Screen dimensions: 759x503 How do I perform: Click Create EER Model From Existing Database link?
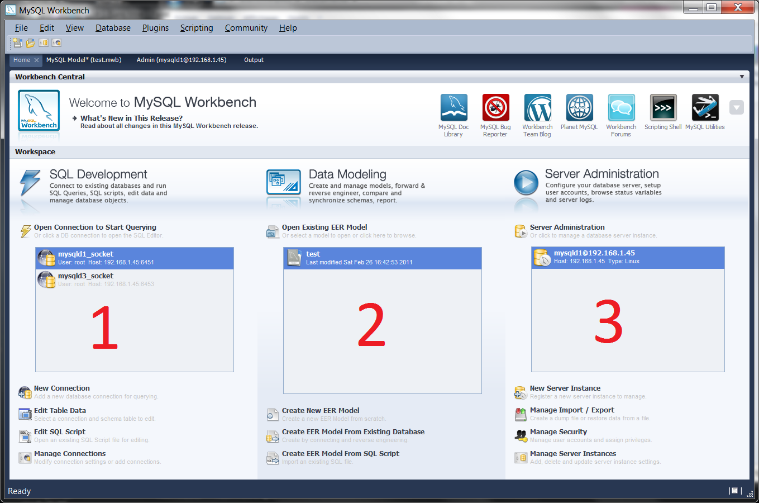click(x=353, y=432)
